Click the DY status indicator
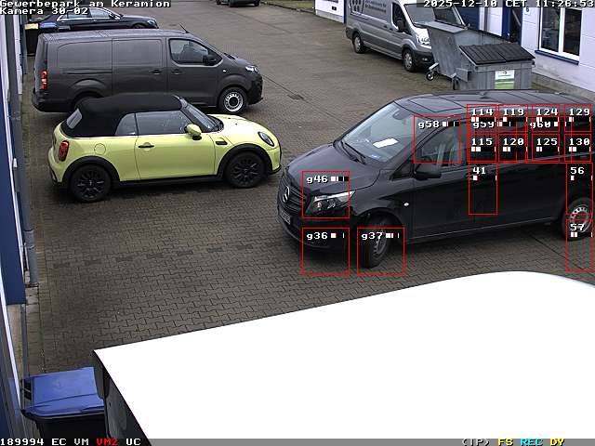The width and height of the screenshot is (595, 446). coord(557,441)
